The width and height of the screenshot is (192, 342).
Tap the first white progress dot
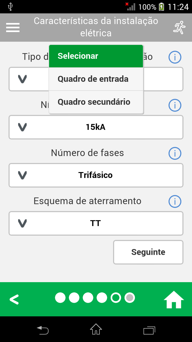click(60, 298)
